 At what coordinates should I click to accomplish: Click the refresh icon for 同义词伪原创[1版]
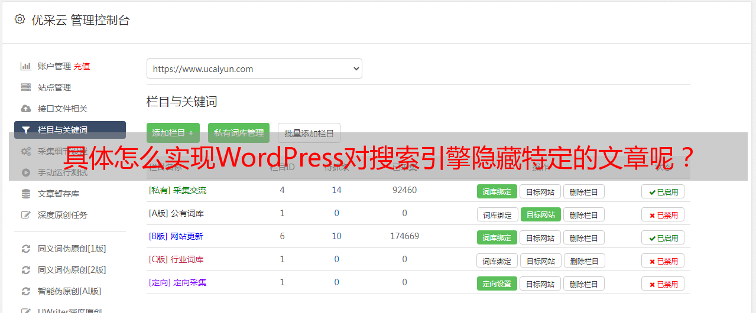25,249
